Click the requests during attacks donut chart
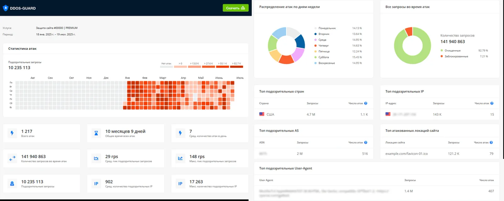 click(412, 46)
